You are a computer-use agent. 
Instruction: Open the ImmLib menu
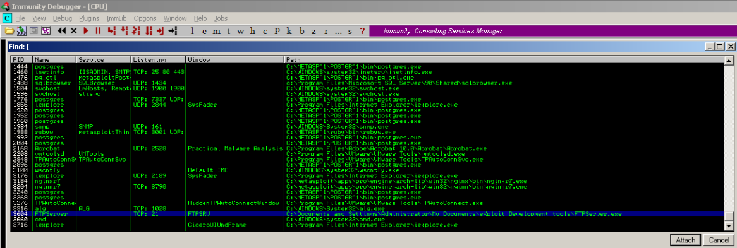click(116, 18)
